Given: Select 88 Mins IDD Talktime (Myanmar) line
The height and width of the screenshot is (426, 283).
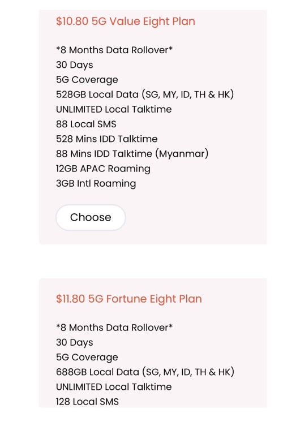Looking at the screenshot, I should point(132,154).
